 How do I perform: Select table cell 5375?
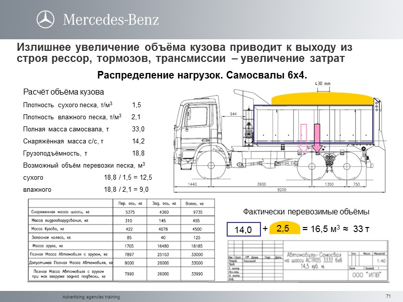click(x=130, y=212)
